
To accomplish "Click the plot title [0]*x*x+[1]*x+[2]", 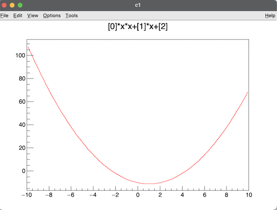I will pyautogui.click(x=138, y=27).
